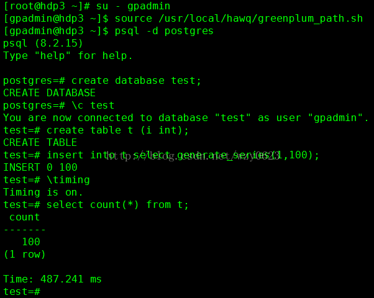Click the CREATE DATABASE output line
The width and height of the screenshot is (374, 298).
pos(49,93)
